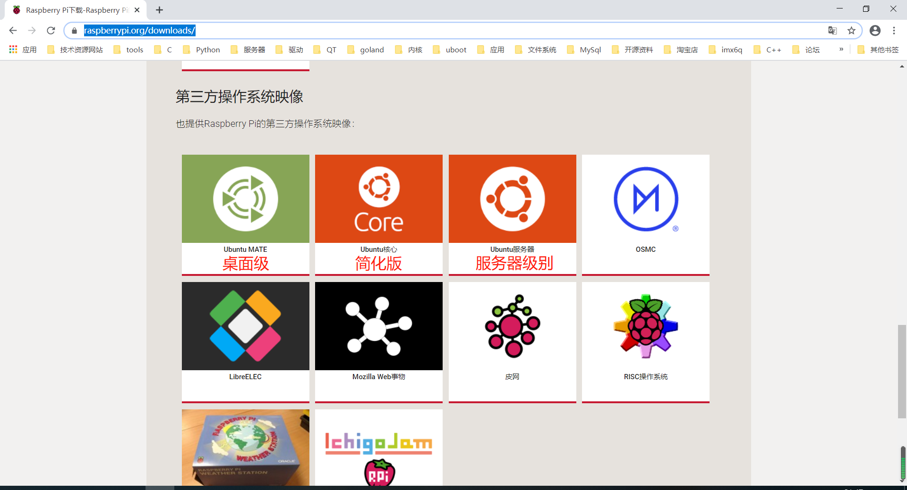Viewport: 907px width, 490px height.
Task: Open the OSMC download link
Action: tap(646, 249)
